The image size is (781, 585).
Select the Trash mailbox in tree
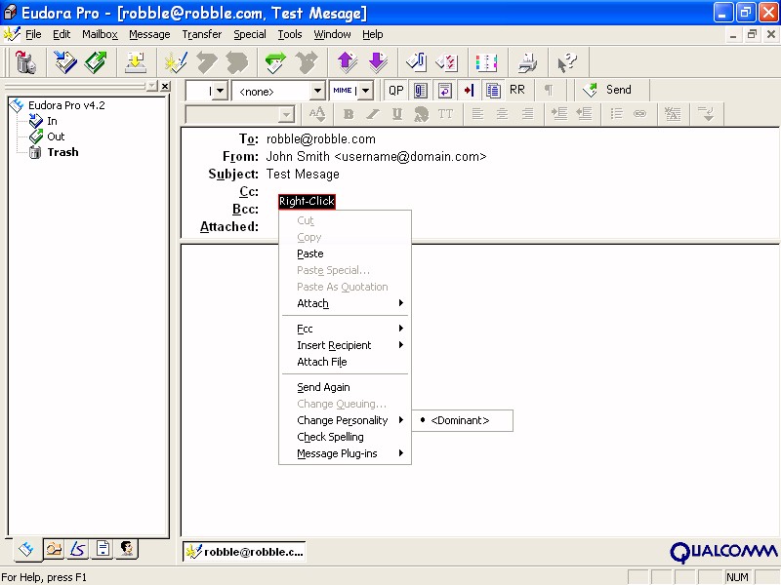[x=62, y=152]
